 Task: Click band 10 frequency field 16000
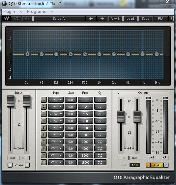[x=85, y=162]
